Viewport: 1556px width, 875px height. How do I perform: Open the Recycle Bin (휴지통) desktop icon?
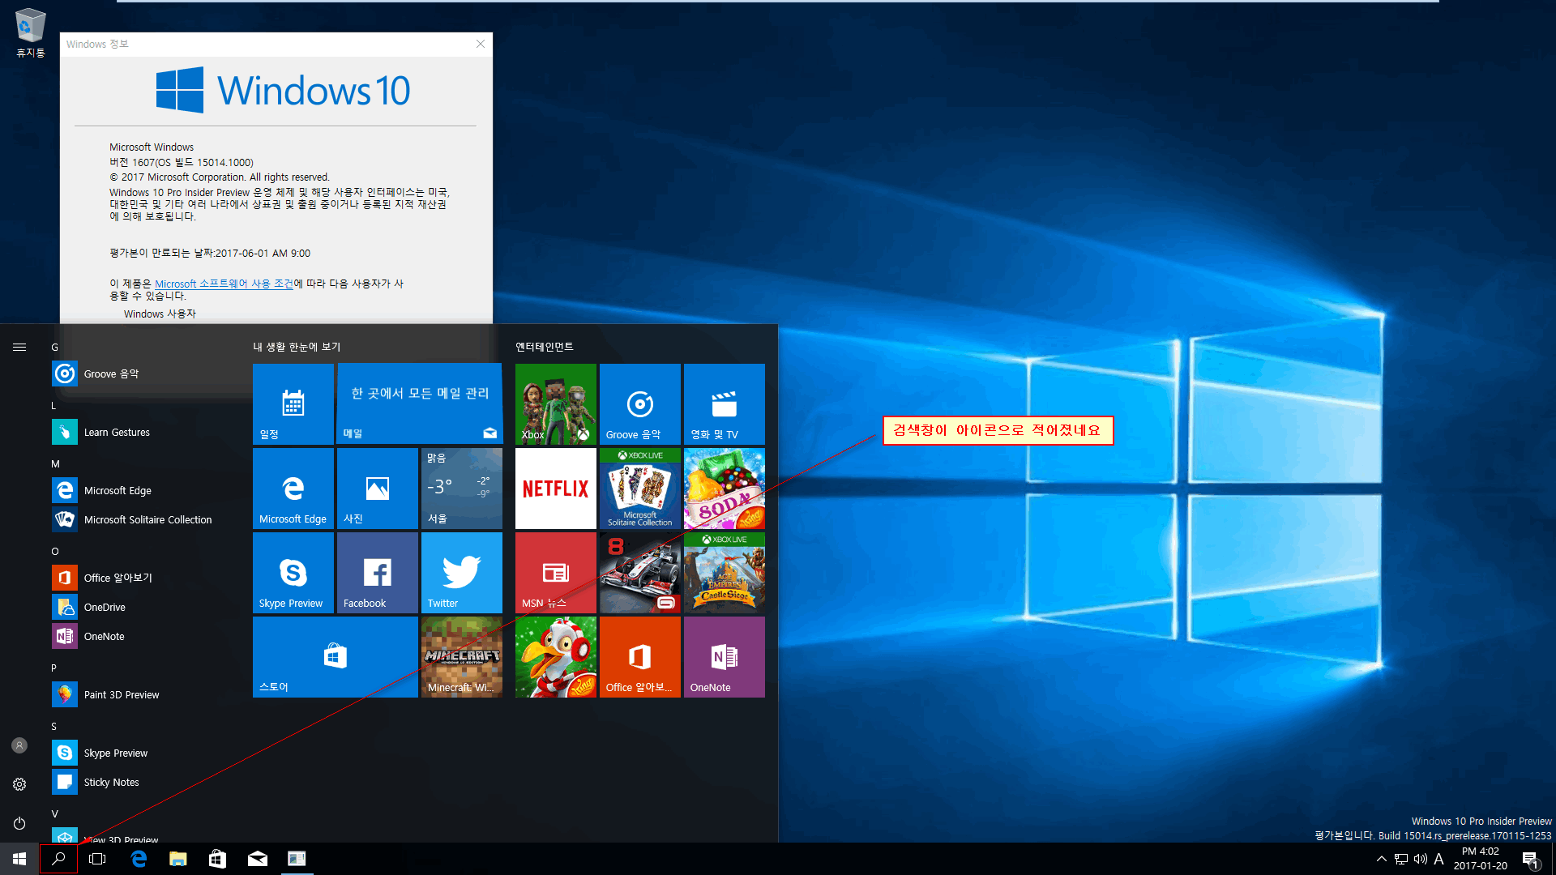[31, 33]
